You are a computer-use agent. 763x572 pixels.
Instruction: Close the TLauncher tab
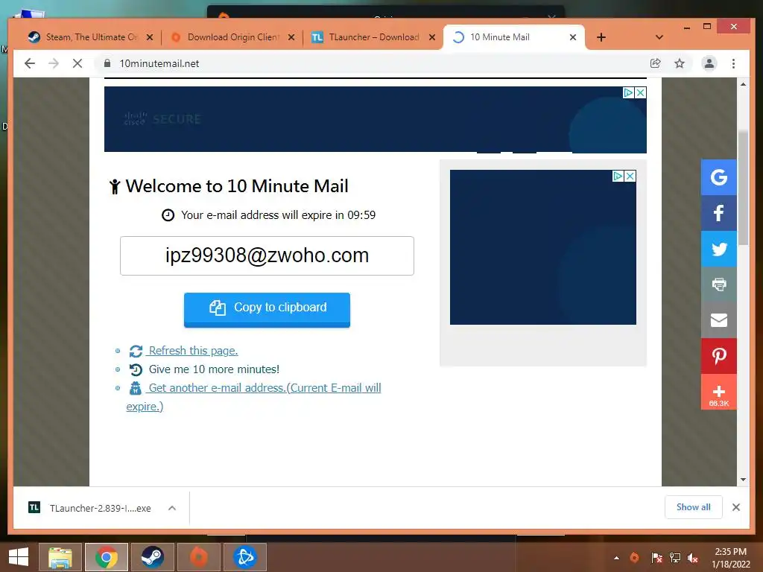tap(432, 37)
